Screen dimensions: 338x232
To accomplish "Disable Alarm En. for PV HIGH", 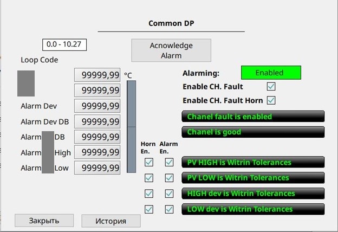I will pos(169,162).
